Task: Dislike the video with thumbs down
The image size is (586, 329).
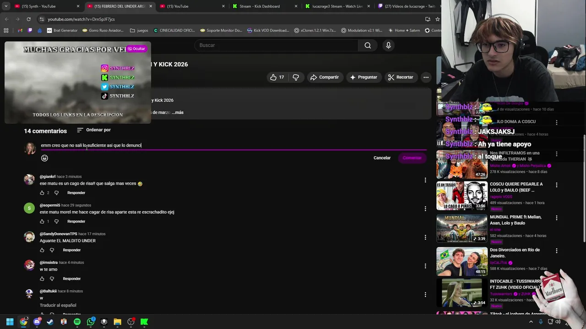Action: point(296,77)
